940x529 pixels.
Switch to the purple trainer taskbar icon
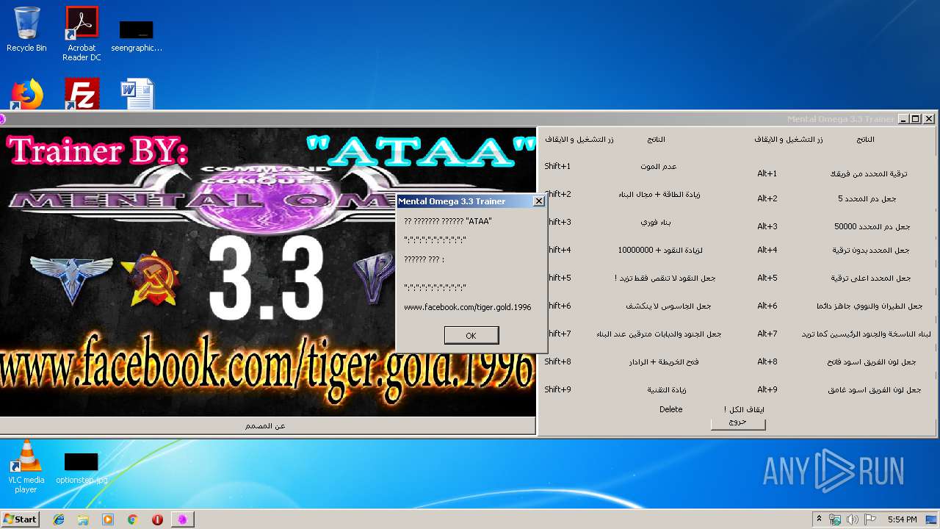coord(182,519)
